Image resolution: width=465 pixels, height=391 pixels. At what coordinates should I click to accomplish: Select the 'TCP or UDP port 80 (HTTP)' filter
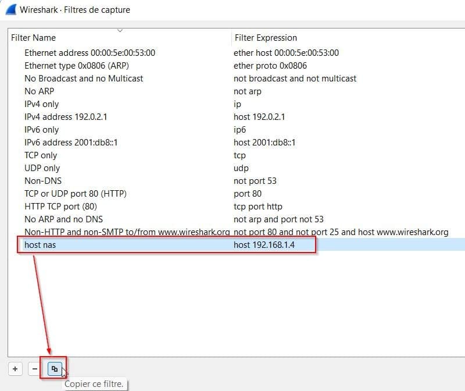76,194
